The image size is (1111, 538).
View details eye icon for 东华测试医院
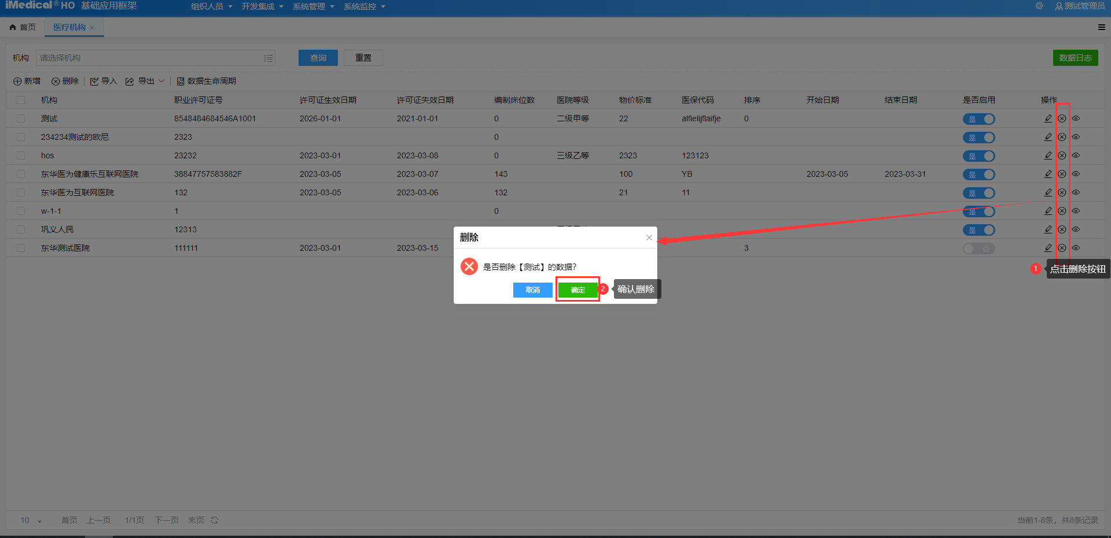[1076, 248]
